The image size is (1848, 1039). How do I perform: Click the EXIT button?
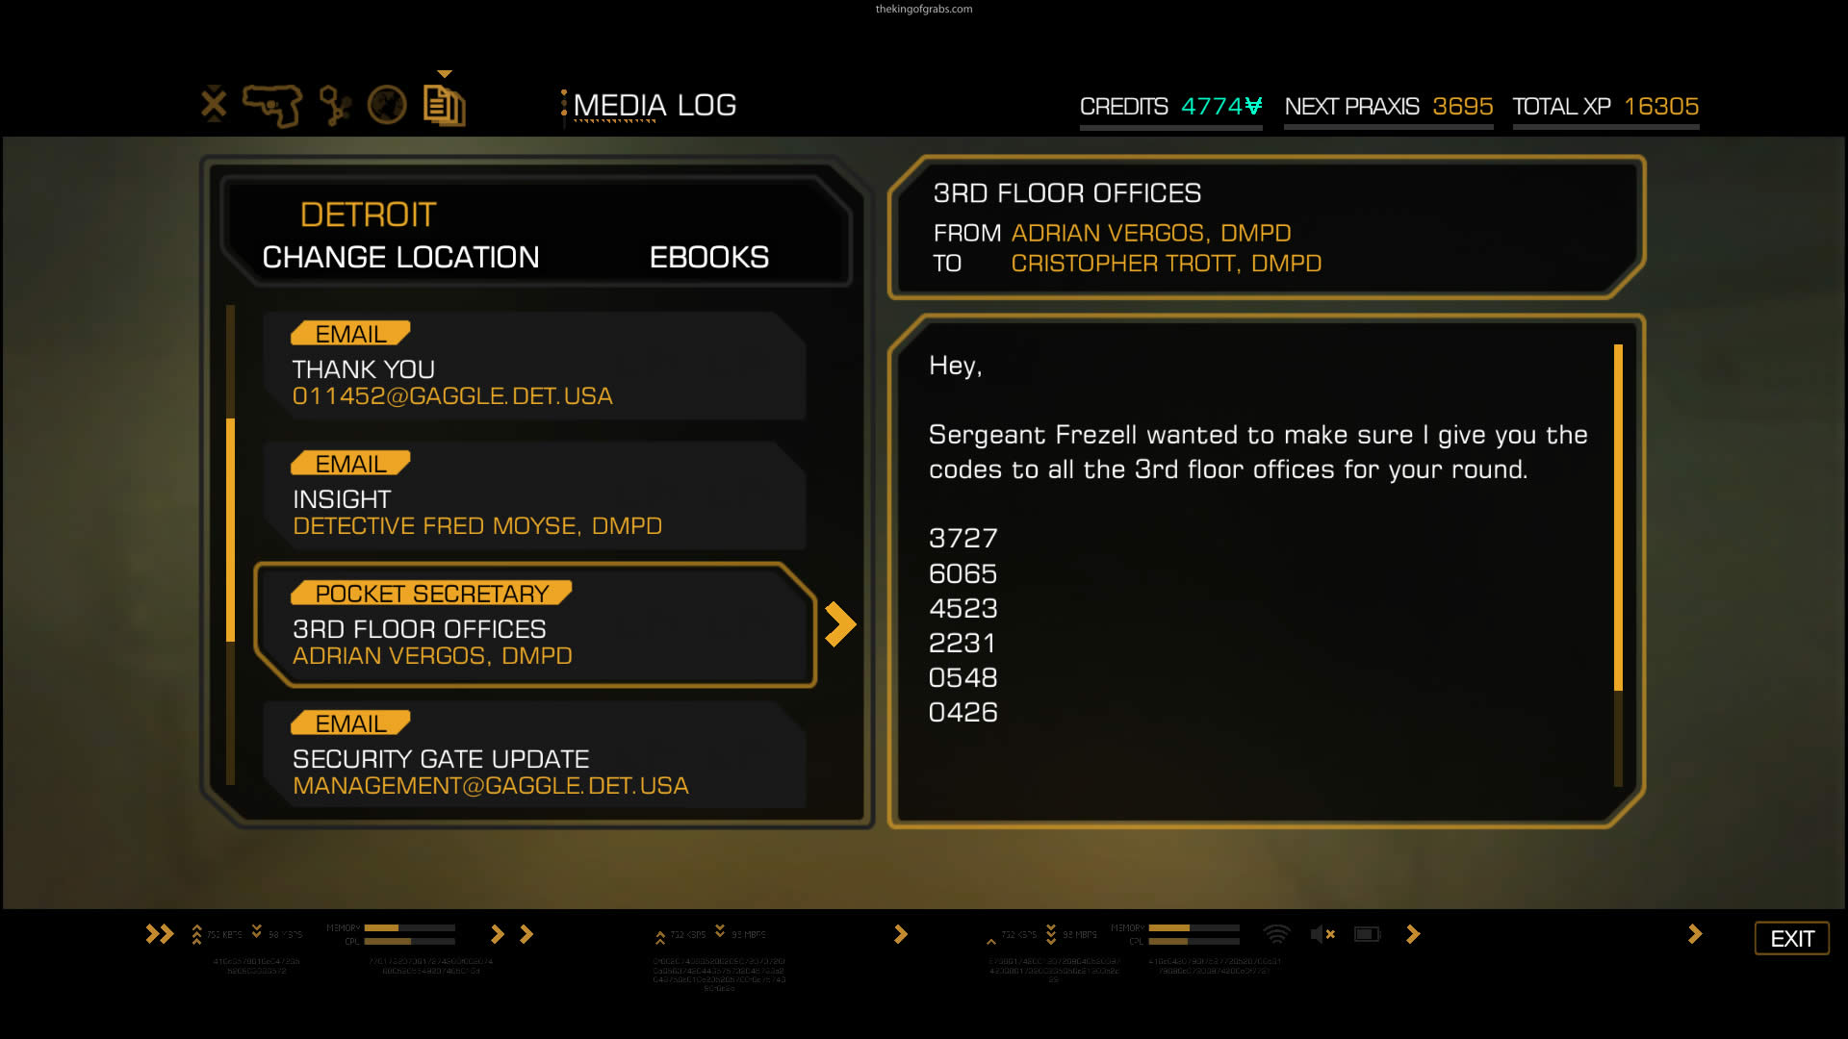(1792, 938)
